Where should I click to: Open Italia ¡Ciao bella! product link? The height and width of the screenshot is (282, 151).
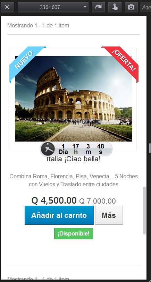(x=74, y=159)
